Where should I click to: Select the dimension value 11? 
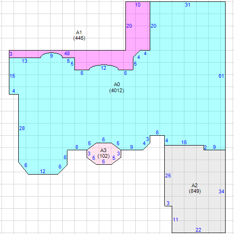coord(175,219)
